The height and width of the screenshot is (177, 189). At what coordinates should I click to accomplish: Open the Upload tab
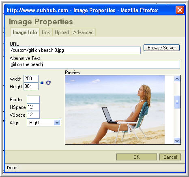point(62,32)
